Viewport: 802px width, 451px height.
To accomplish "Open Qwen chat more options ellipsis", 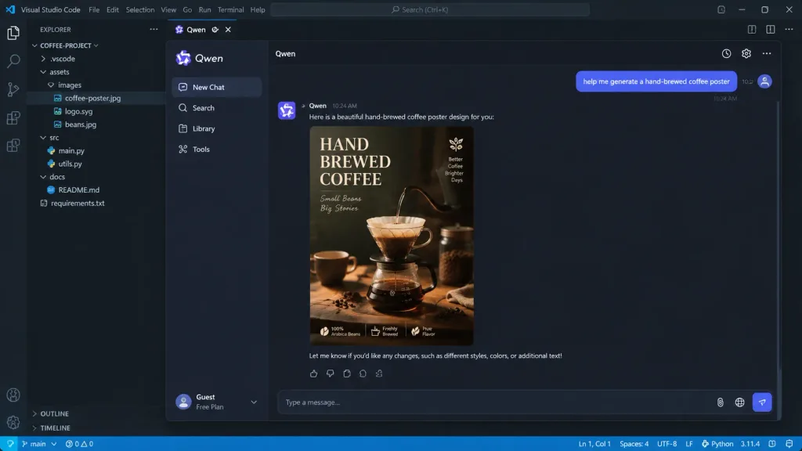I will (x=766, y=54).
